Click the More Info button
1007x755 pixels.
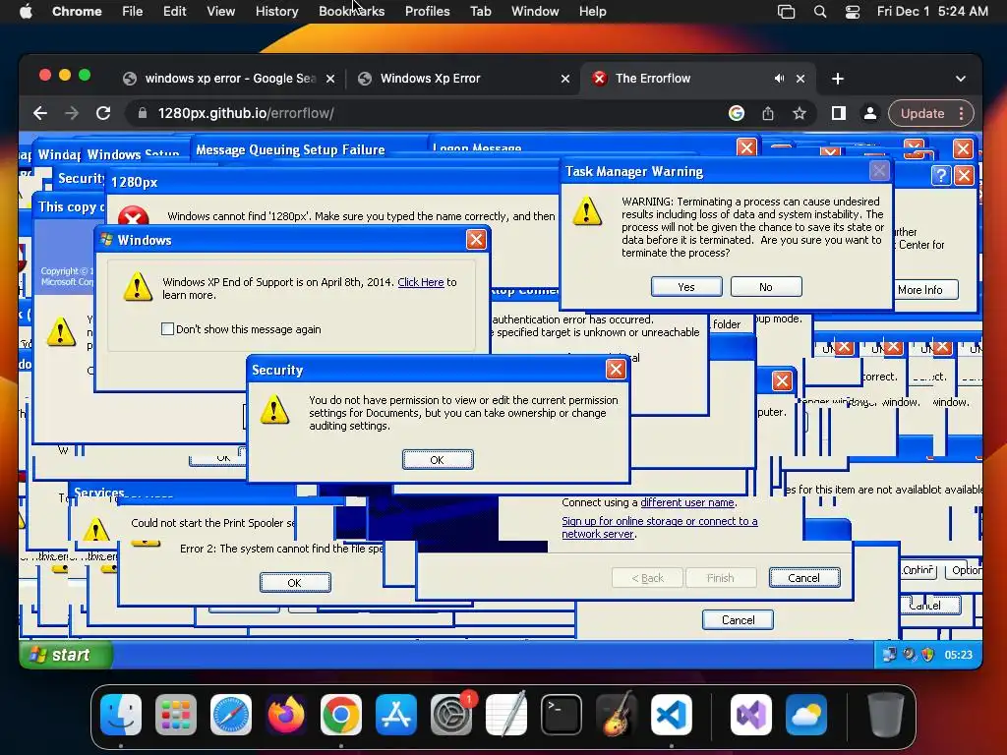[924, 290]
